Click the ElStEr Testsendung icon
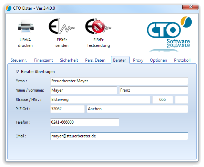Image resolution: width=204 pixels, height=167 pixels. [x=98, y=26]
